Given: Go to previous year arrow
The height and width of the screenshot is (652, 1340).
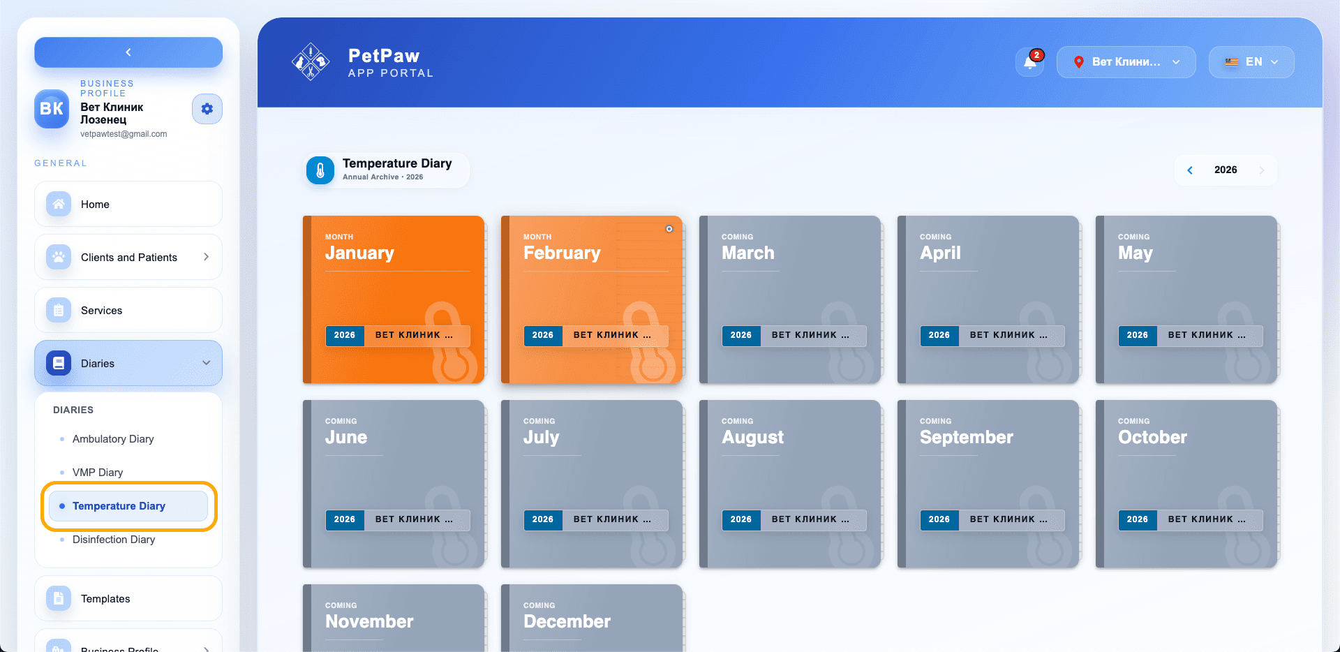Looking at the screenshot, I should tap(1190, 170).
